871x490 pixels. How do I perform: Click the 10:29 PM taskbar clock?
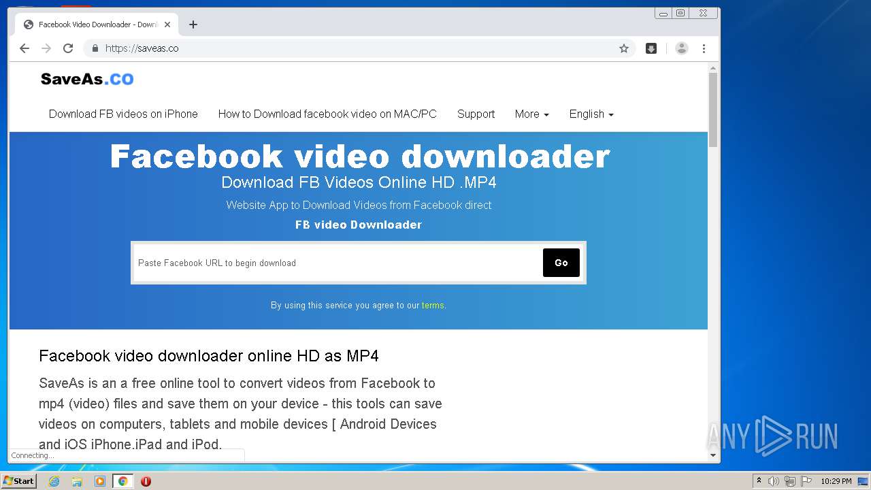(836, 481)
